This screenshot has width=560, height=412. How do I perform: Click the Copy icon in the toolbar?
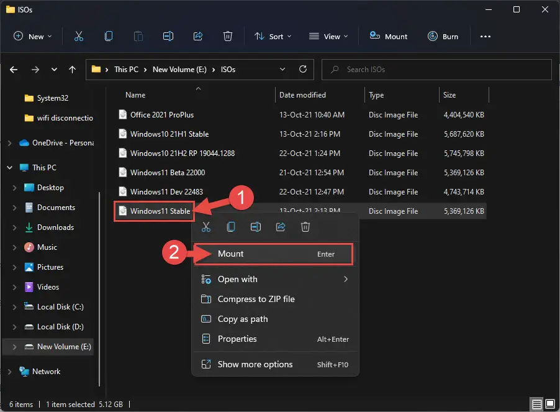point(109,36)
